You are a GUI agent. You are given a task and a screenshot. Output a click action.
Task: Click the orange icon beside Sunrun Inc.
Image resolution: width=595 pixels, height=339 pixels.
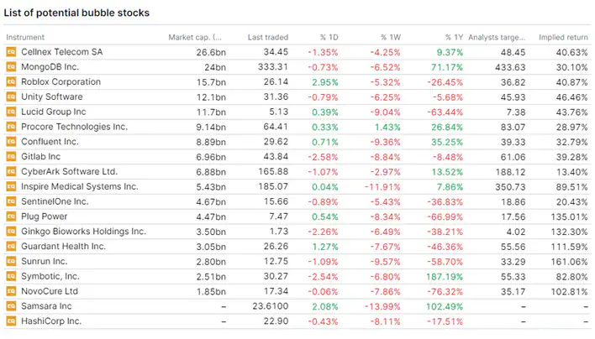tap(11, 261)
